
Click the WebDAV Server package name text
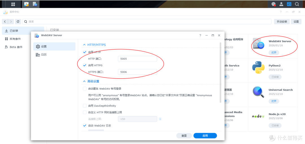point(280,41)
